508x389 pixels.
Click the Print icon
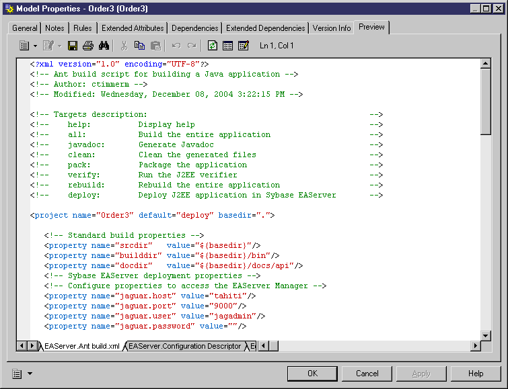(87, 46)
